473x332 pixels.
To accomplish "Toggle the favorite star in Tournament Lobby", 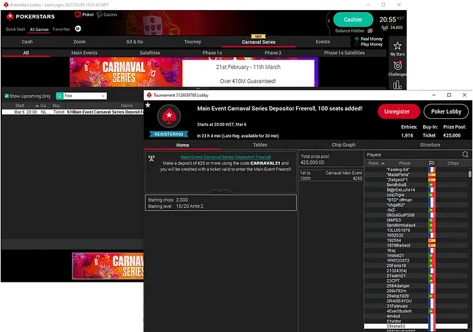I will [x=148, y=105].
